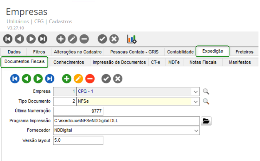
Task: Search Empresa with the magnifier icon
Action: pos(206,91)
